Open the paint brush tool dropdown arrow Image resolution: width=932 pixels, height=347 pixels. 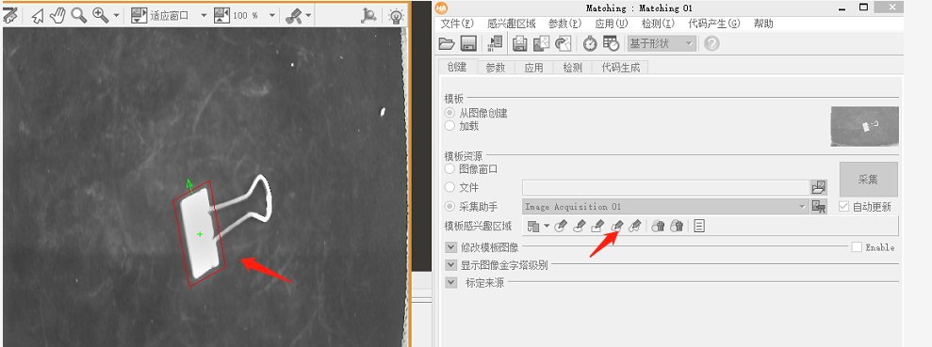pyautogui.click(x=308, y=15)
